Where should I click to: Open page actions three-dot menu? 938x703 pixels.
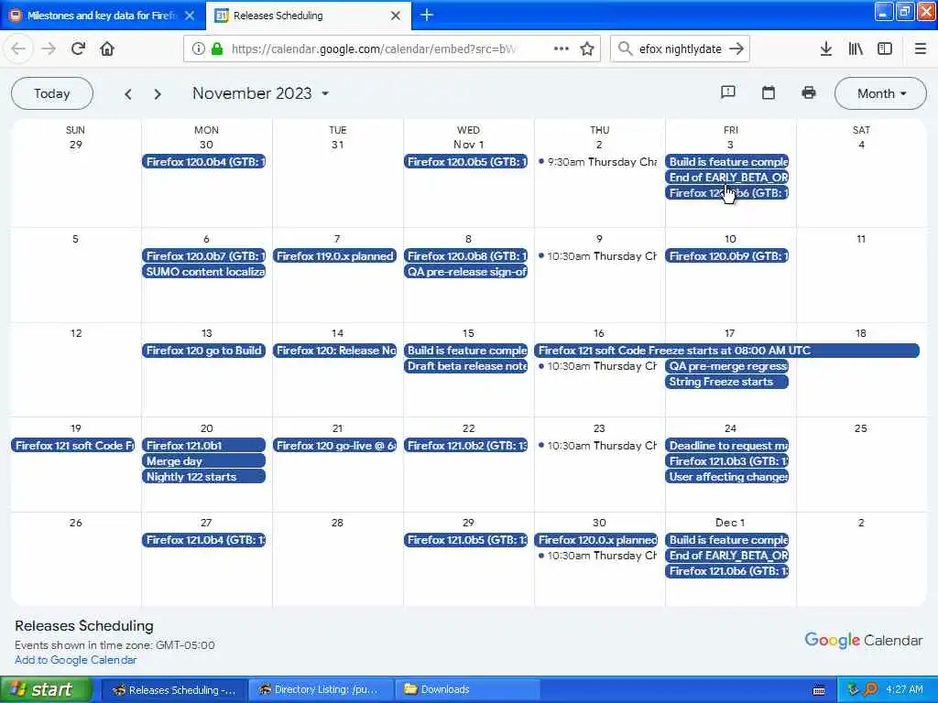pos(562,49)
